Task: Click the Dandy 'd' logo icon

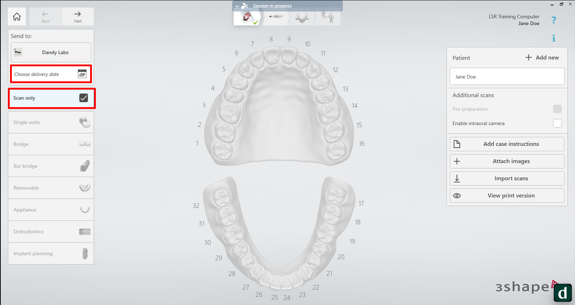Action: pyautogui.click(x=562, y=293)
